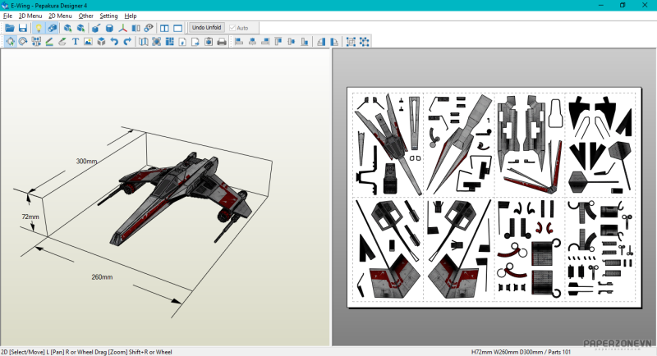
Task: Open the 3D Menu
Action: tap(30, 16)
